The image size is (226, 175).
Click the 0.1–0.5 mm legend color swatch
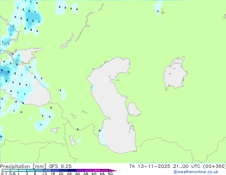coord(6,170)
